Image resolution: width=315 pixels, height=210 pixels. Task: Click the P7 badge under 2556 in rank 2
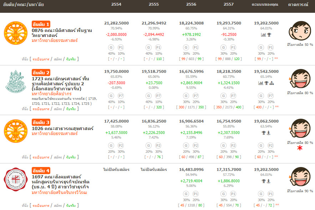[x=195, y=96]
